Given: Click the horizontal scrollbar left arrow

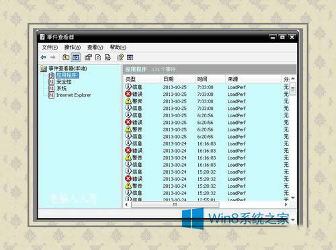Looking at the screenshot, I should pos(126,204).
